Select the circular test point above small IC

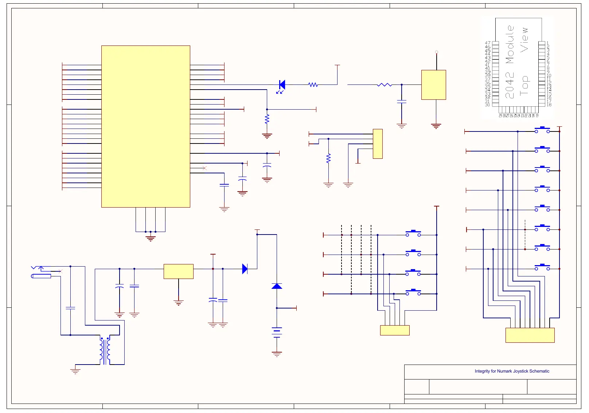pos(437,52)
